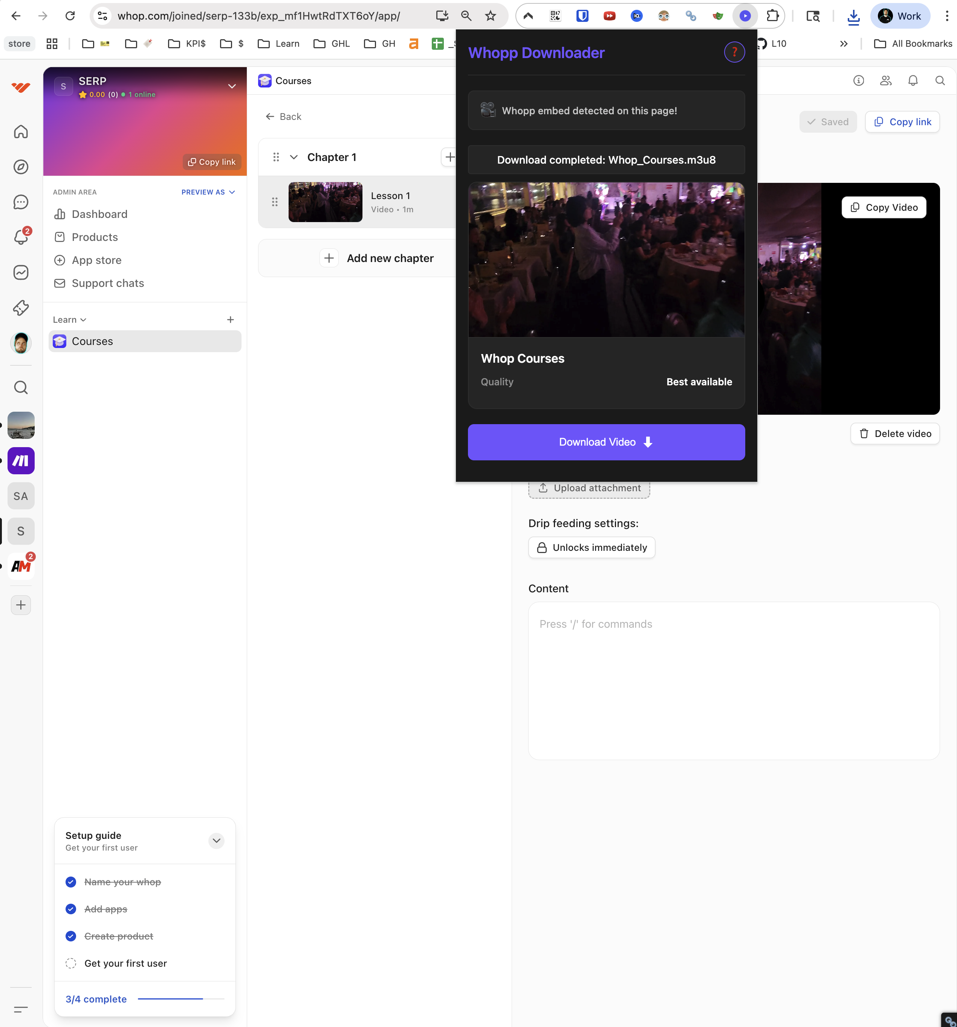
Task: Collapse the Setup guide panel
Action: click(216, 840)
